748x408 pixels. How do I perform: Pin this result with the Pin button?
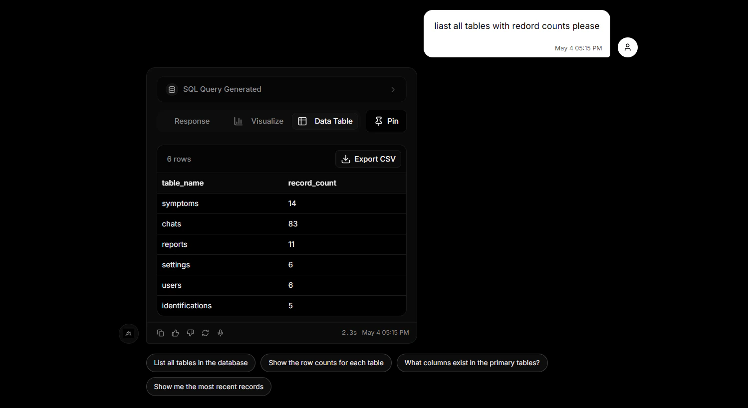click(386, 121)
